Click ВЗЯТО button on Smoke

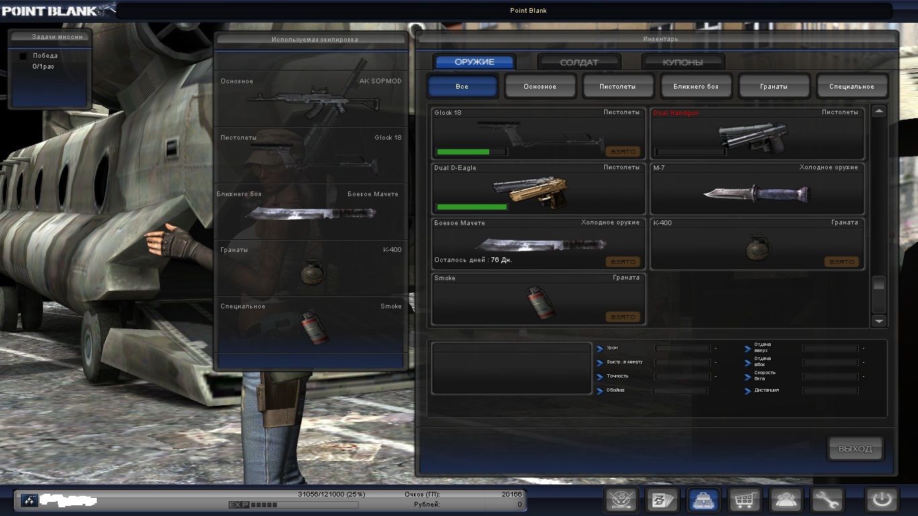click(x=623, y=317)
